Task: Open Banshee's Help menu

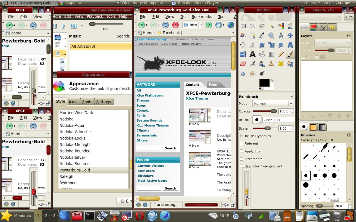Action: click(x=123, y=16)
